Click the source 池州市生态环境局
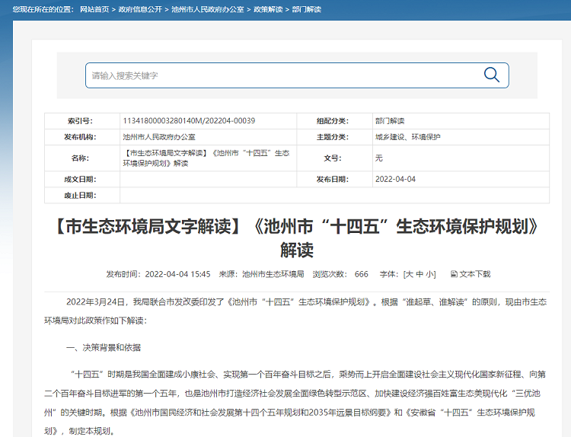This screenshot has width=571, height=437. [273, 274]
